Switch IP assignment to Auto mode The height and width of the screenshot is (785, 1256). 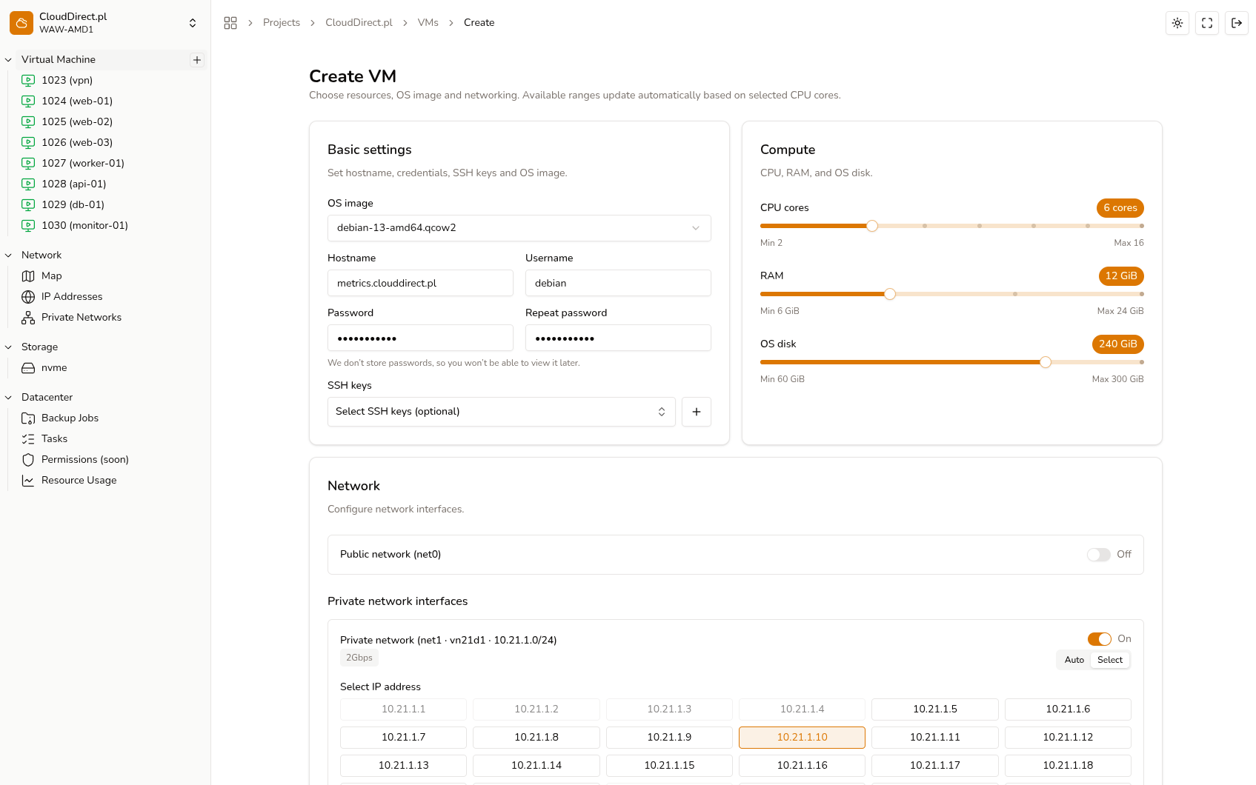1073,659
